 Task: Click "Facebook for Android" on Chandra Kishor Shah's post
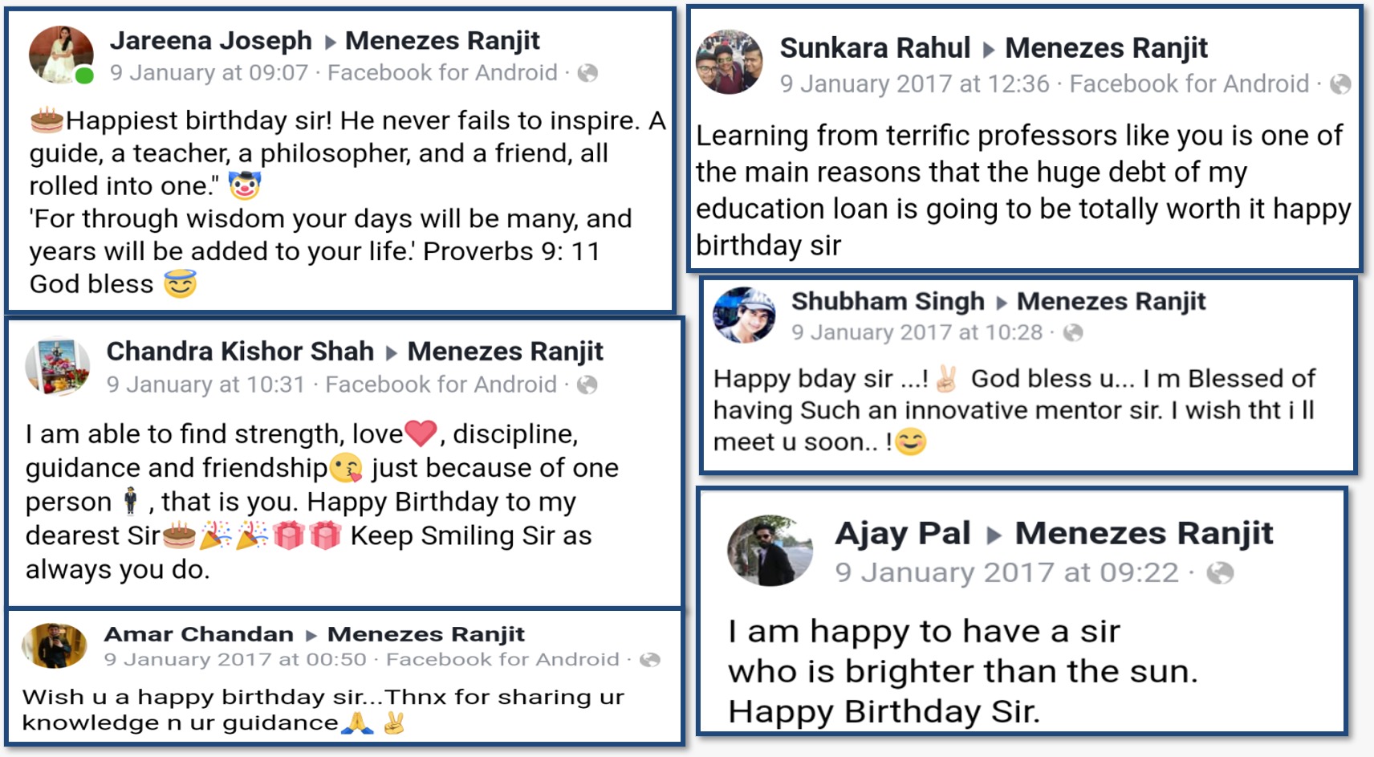pos(441,385)
